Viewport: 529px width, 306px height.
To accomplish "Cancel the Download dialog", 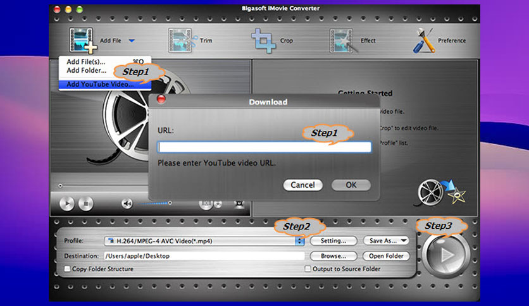I will [x=302, y=185].
